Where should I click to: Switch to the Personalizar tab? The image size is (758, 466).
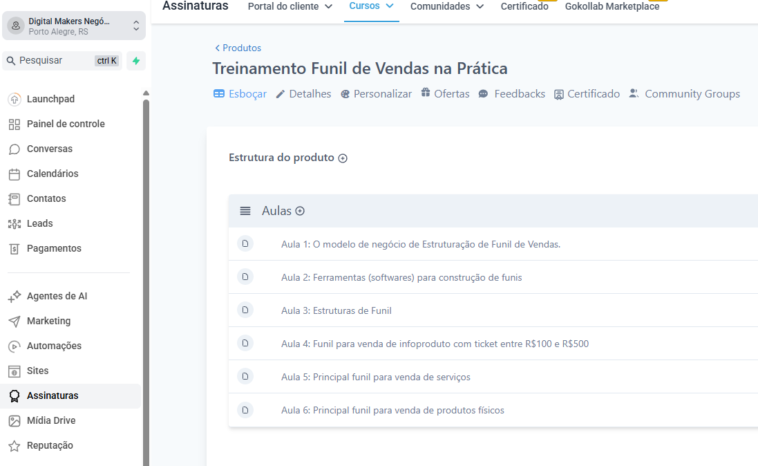pos(376,94)
